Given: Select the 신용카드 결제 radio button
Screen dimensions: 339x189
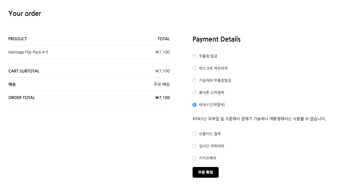Looking at the screenshot, I should tap(195, 134).
